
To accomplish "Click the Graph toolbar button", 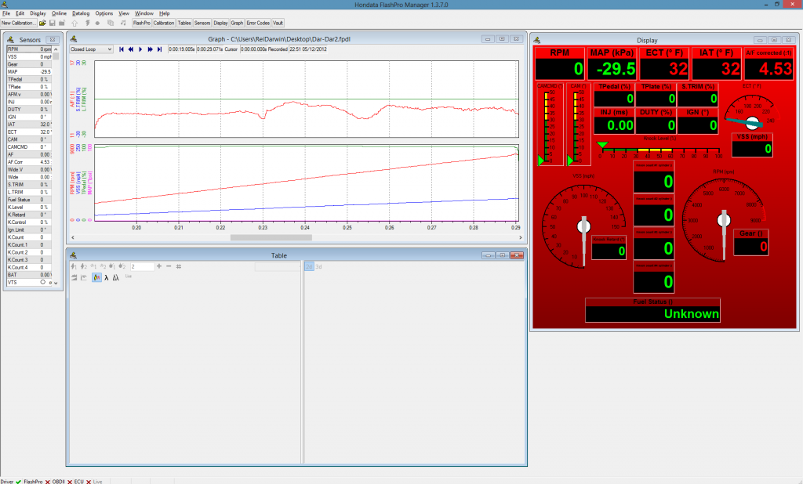I will tap(237, 23).
